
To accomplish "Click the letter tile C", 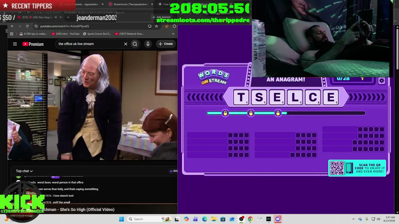I will 313,97.
